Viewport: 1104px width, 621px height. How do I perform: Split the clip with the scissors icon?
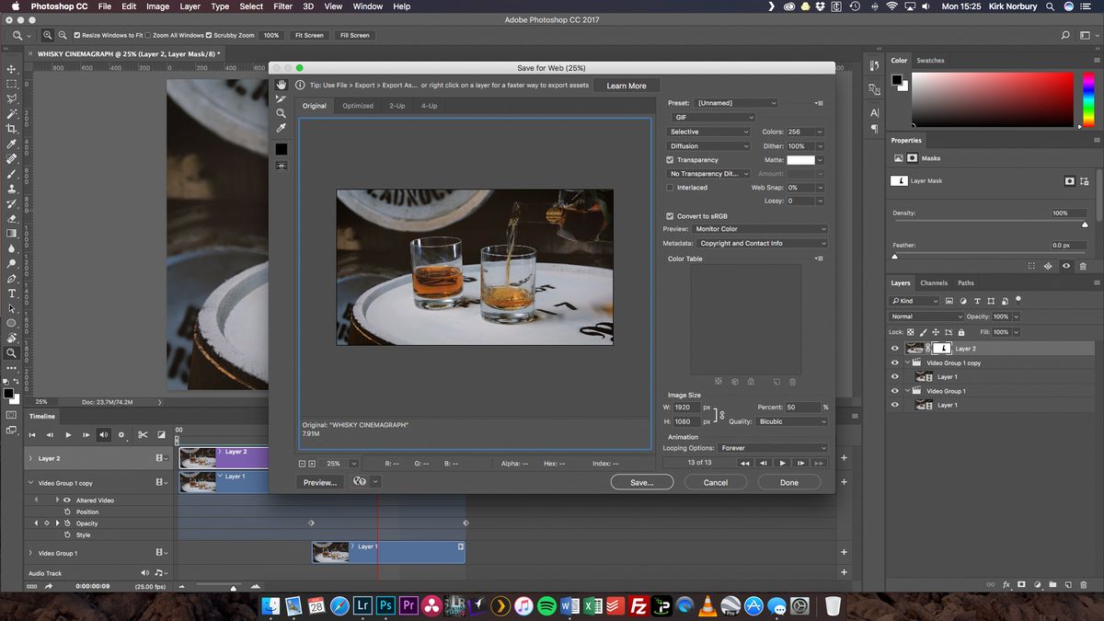click(144, 433)
